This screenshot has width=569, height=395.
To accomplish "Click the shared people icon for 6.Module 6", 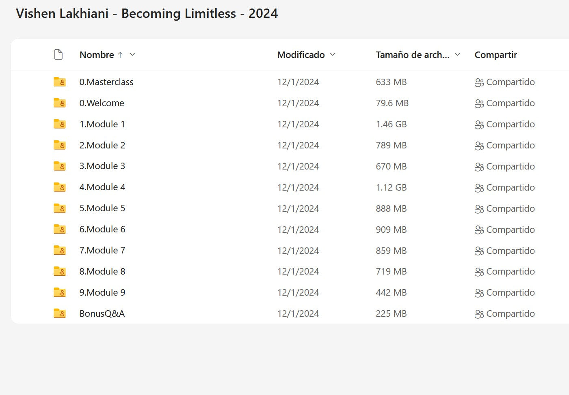I will coord(479,230).
